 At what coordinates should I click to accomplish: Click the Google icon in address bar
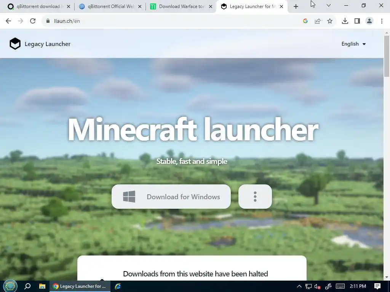(x=305, y=21)
